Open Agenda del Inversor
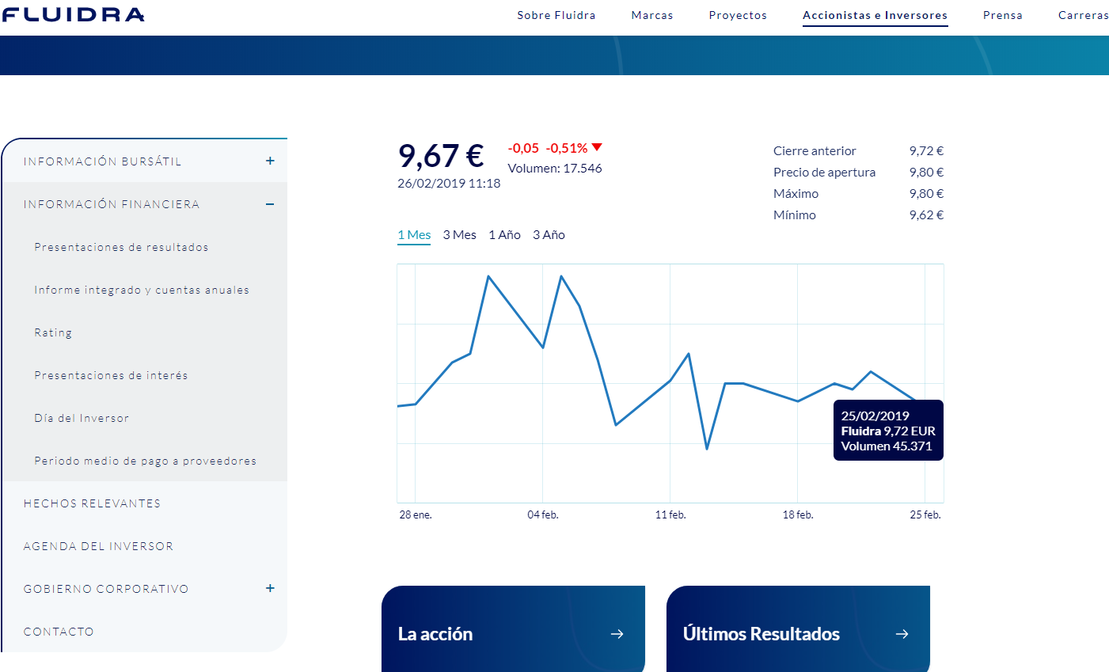Image resolution: width=1109 pixels, height=672 pixels. pyautogui.click(x=98, y=546)
